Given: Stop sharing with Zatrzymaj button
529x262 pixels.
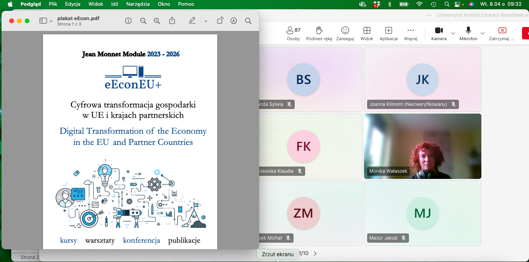Looking at the screenshot, I should pyautogui.click(x=502, y=33).
